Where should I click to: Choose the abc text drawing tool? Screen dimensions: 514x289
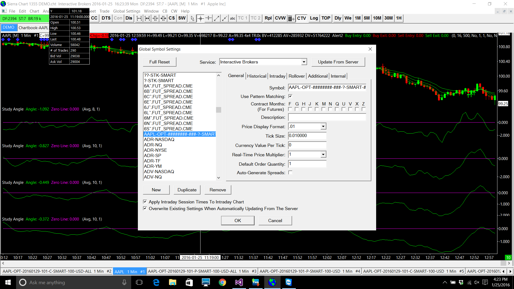[232, 18]
